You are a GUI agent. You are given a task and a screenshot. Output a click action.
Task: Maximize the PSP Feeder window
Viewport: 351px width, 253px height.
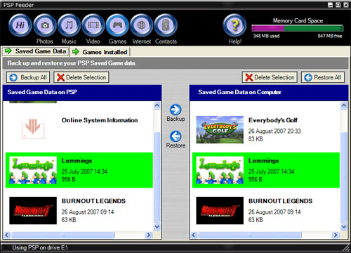coord(338,5)
